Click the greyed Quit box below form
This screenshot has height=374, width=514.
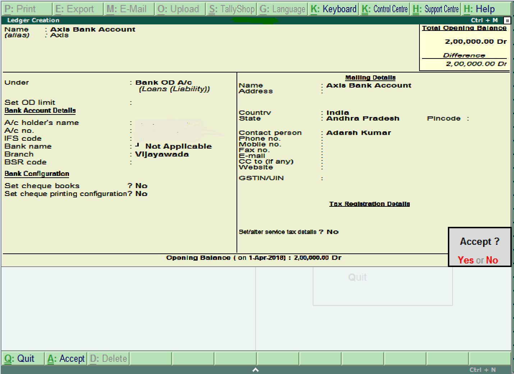coord(382,286)
